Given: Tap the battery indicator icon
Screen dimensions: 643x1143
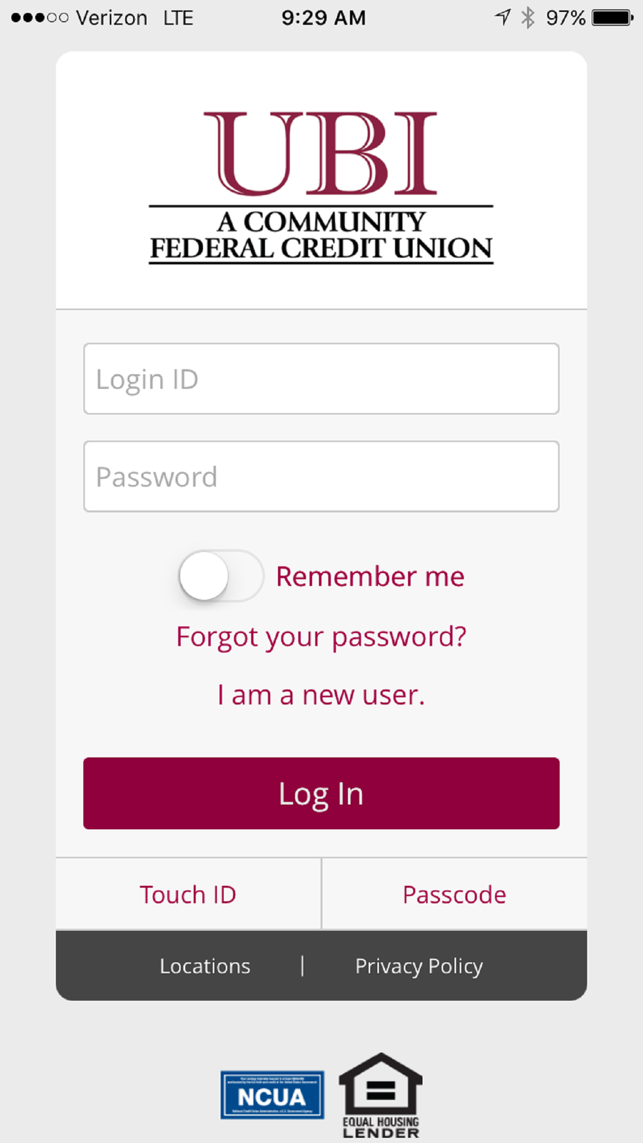Looking at the screenshot, I should tap(612, 18).
